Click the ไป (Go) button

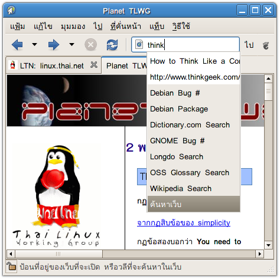point(249,45)
